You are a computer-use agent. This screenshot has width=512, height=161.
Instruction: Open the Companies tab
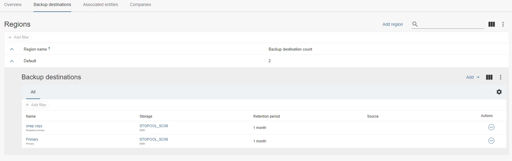point(140,4)
